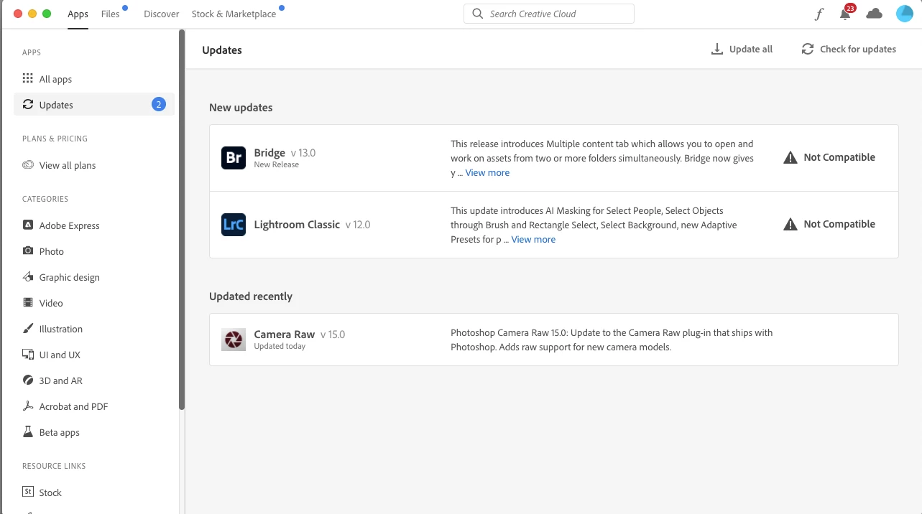The width and height of the screenshot is (922, 514).
Task: Click the Update all button
Action: (x=742, y=49)
